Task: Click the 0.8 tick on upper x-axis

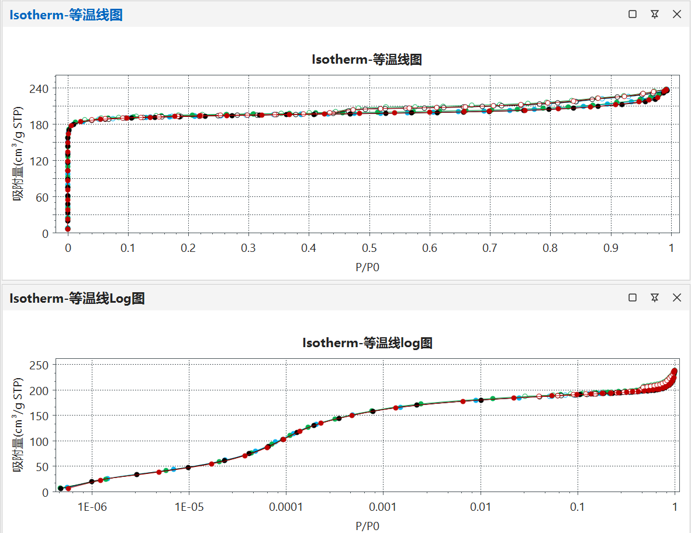Action: 550,248
